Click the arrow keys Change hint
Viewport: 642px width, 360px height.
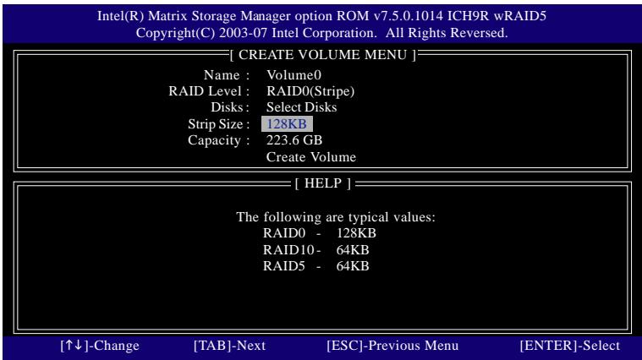point(100,346)
